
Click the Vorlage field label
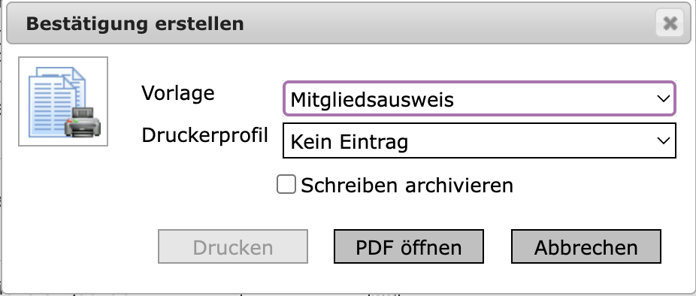[x=178, y=92]
